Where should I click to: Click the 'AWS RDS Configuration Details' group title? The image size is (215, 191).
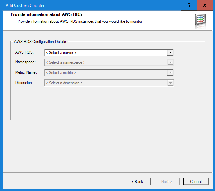pyautogui.click(x=40, y=42)
